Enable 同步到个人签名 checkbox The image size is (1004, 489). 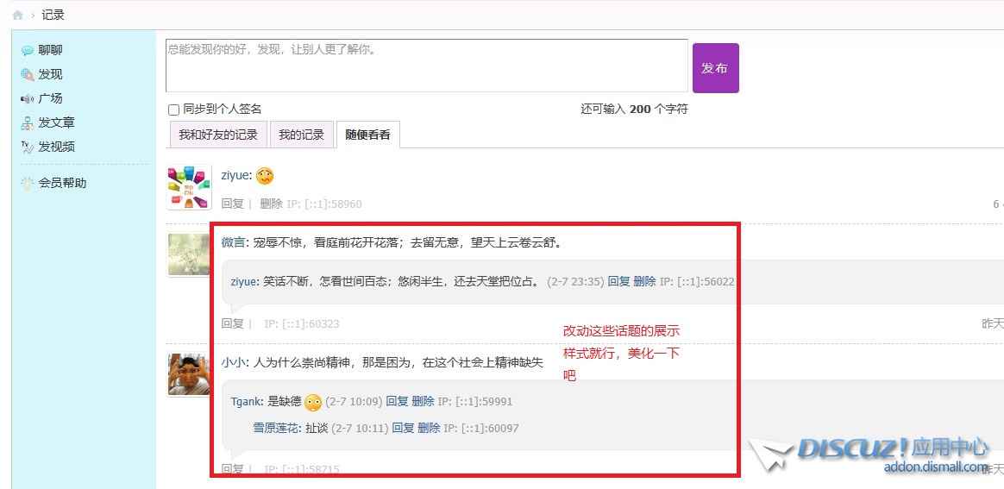tap(173, 110)
